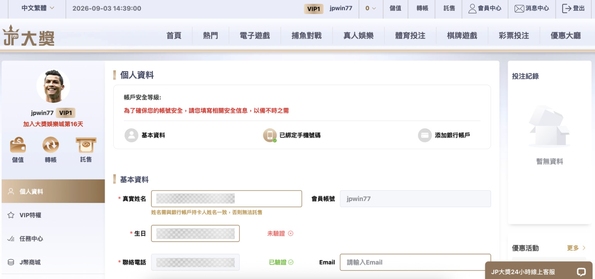Click the 聯絡電話 field
Viewport: 595px width, 279px height.
(195, 262)
